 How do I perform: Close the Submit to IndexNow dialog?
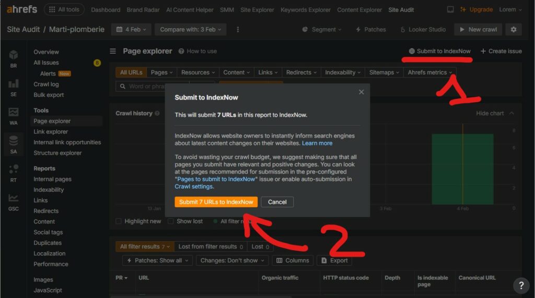coord(362,92)
